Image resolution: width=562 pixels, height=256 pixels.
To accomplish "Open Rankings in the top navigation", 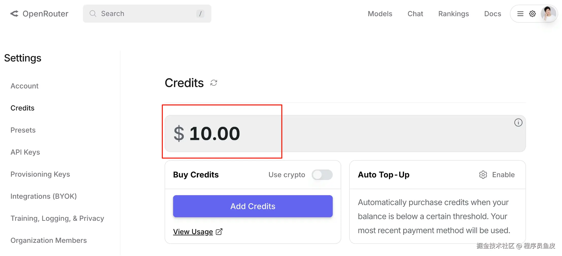I will pyautogui.click(x=453, y=14).
